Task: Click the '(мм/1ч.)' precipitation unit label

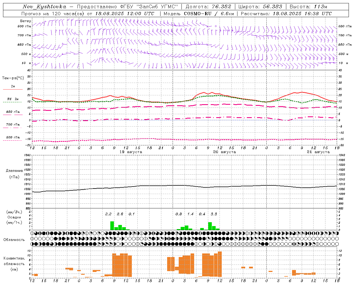Action: coord(14,223)
